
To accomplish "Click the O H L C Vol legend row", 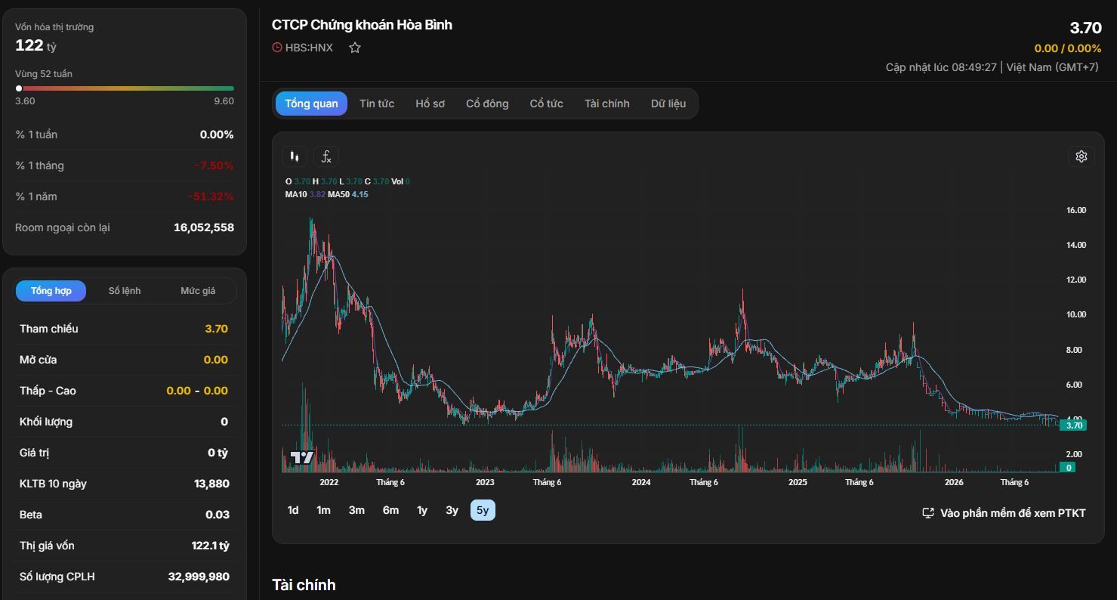I will pos(347,181).
